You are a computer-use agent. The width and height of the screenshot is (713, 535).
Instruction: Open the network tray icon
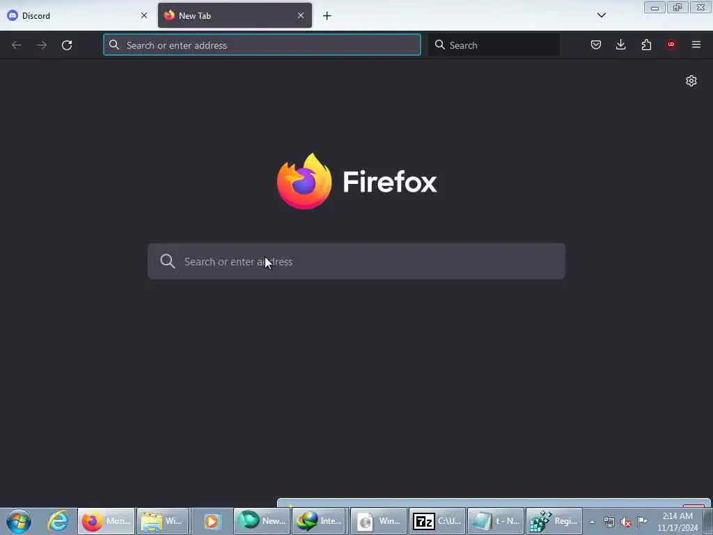(609, 522)
